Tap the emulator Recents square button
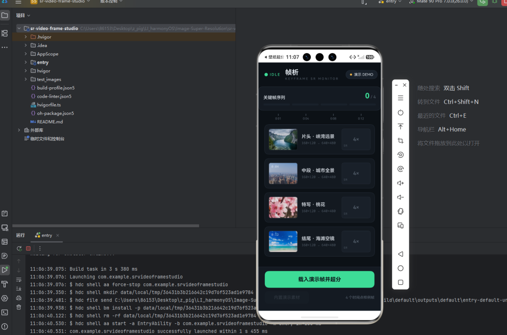This screenshot has height=335, width=507. click(x=400, y=282)
